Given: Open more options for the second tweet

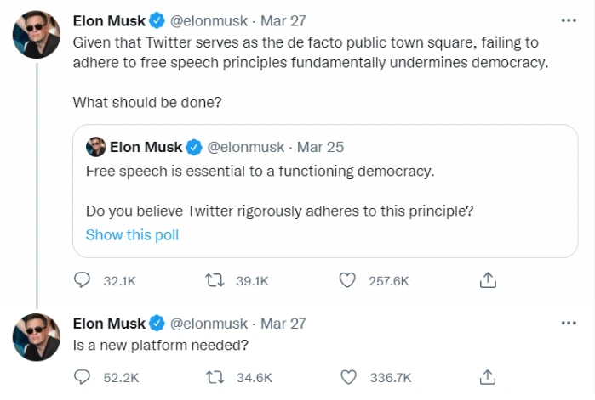Looking at the screenshot, I should 569,324.
